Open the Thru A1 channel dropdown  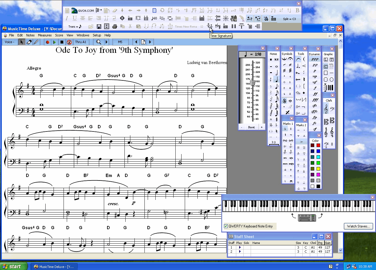[x=81, y=42]
